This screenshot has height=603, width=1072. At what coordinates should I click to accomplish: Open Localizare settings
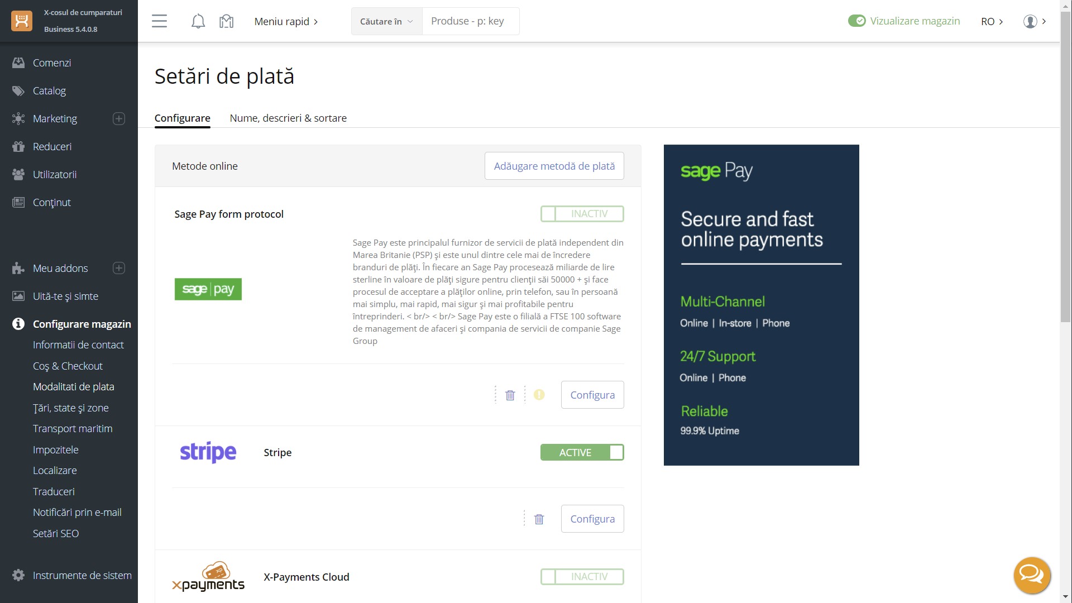pyautogui.click(x=55, y=471)
